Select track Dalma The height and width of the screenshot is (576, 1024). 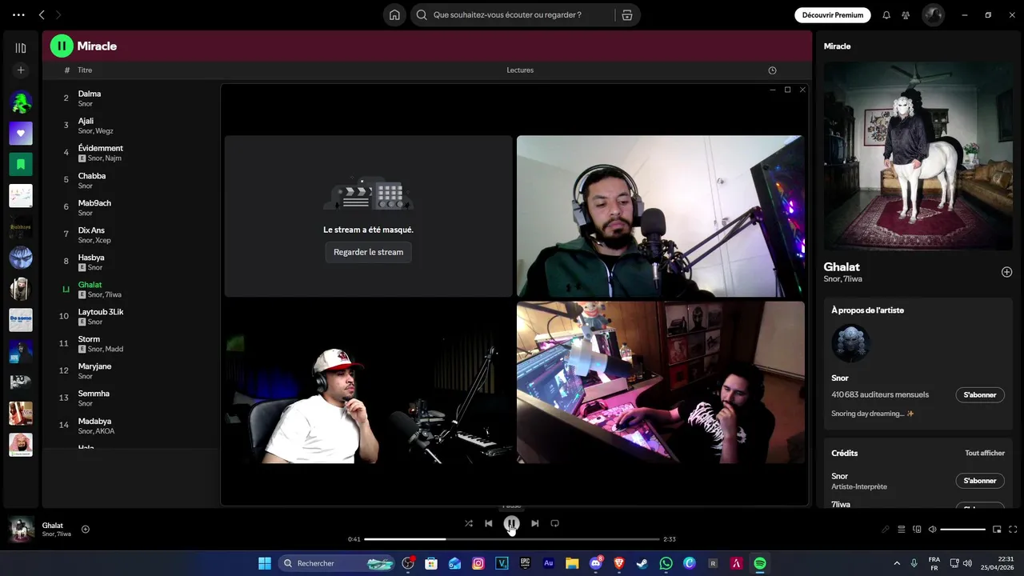click(90, 94)
